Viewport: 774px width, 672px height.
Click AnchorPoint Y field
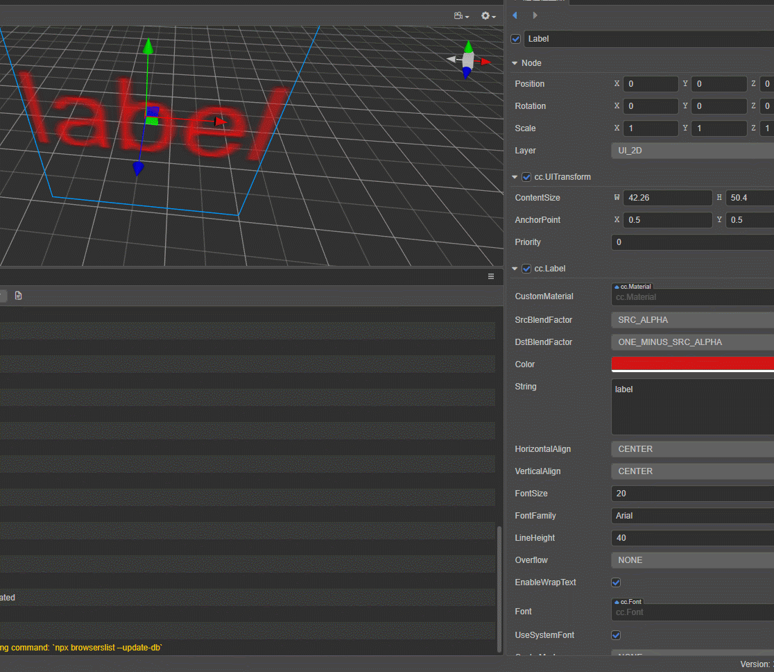click(750, 220)
